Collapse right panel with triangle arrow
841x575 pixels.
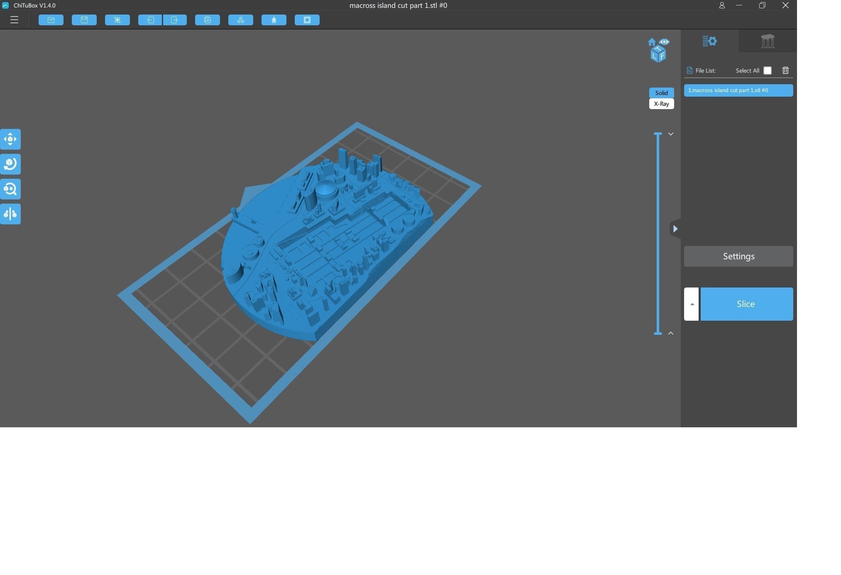675,229
